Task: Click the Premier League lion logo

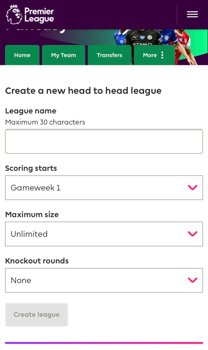Action: (x=14, y=14)
